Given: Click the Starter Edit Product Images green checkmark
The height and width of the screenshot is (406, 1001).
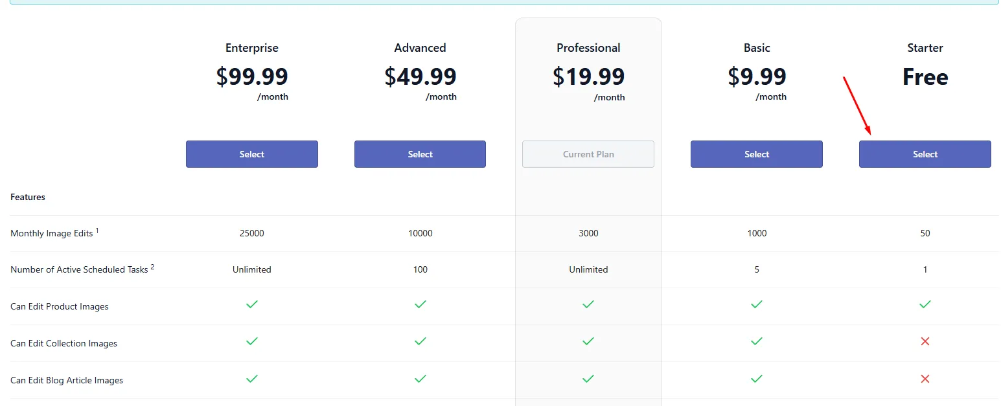Looking at the screenshot, I should [x=925, y=304].
